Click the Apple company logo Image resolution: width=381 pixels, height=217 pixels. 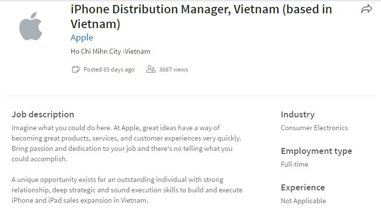coord(31,27)
